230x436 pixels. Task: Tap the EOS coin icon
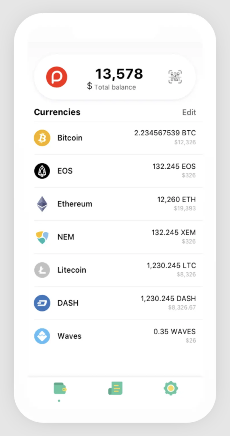[x=42, y=171]
